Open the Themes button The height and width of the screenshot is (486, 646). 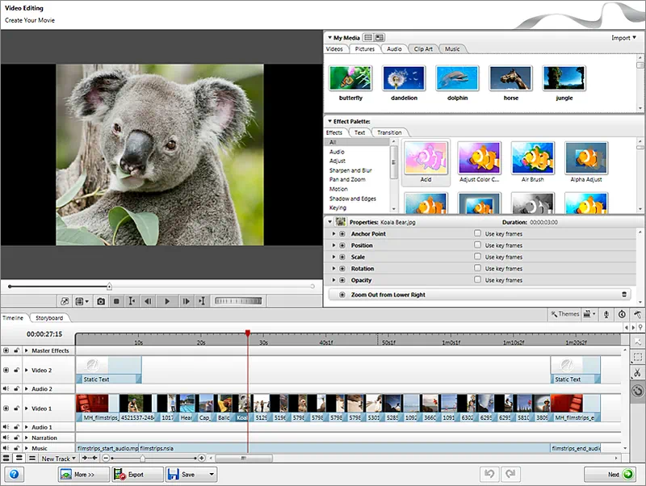[x=564, y=314]
